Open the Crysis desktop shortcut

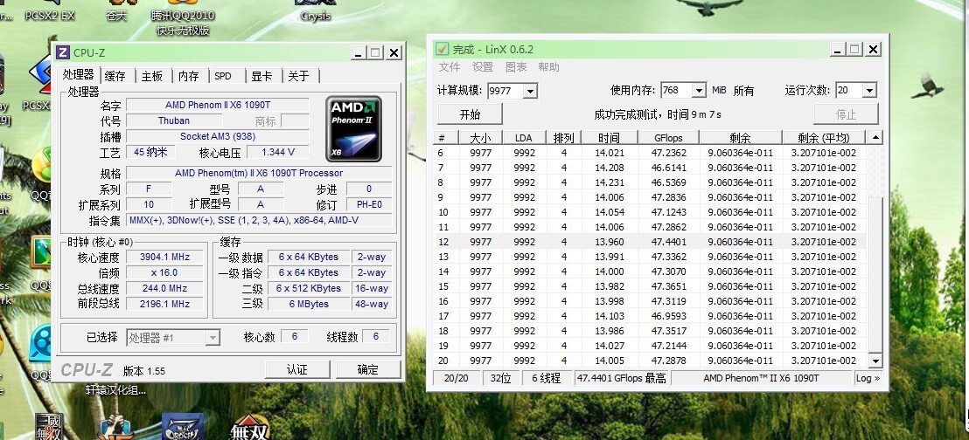(316, 10)
